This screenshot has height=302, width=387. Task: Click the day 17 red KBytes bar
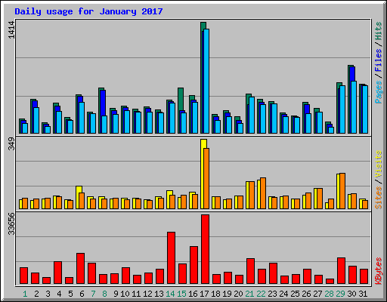point(205,249)
